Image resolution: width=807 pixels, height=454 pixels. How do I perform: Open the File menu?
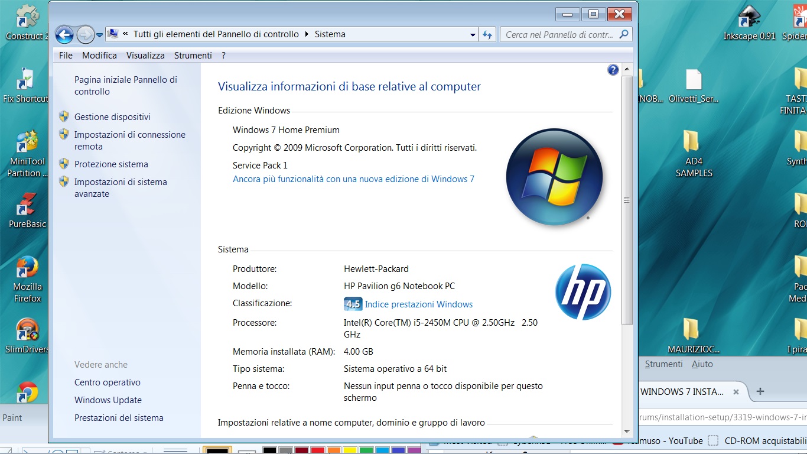coord(66,55)
